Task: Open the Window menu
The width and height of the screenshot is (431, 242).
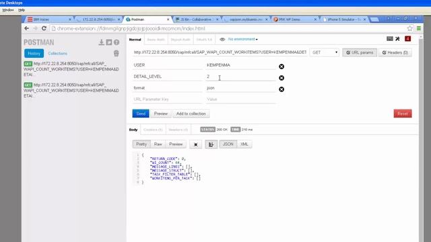Action: click(x=7, y=10)
